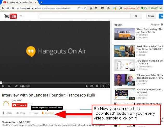Screen dimensions: 164x128
Task: Click the Subscribe button for Coin Brief
Action: tap(20, 105)
